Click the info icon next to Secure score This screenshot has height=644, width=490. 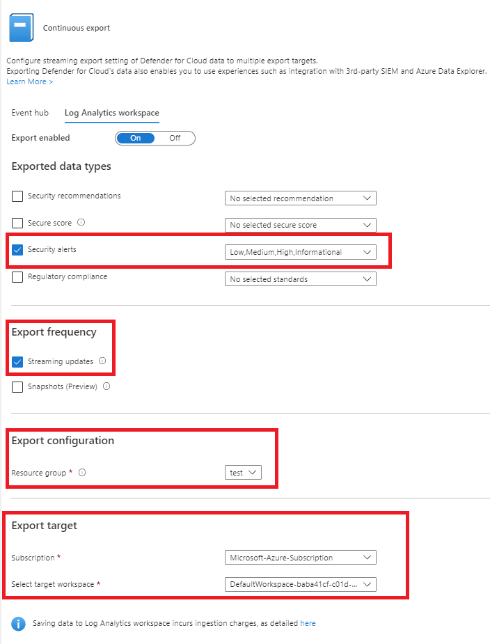click(x=81, y=223)
